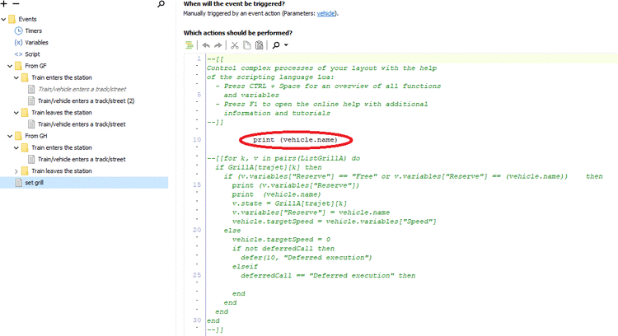Paste into script editor
Viewport: 618px width, 336px height.
coord(259,45)
